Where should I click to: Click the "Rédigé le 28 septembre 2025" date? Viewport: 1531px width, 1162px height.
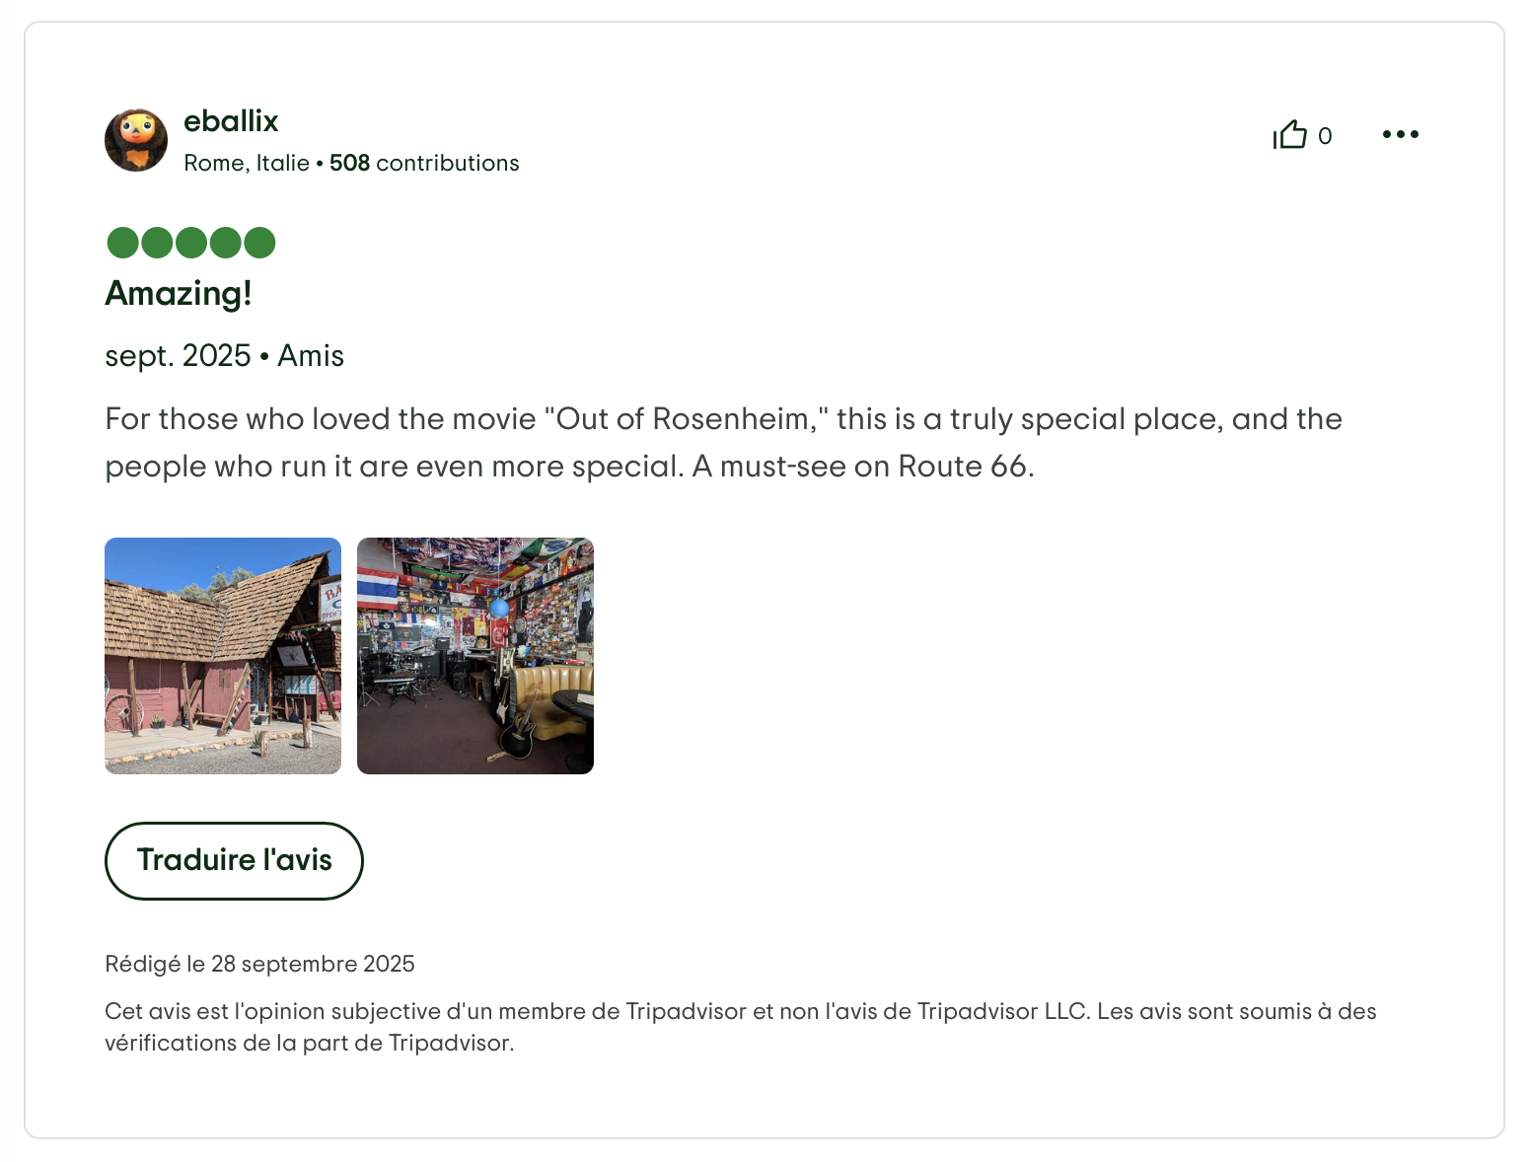pyautogui.click(x=259, y=964)
